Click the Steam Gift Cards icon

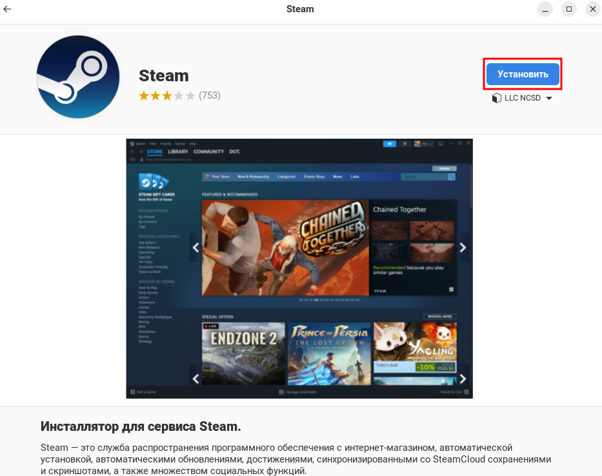coord(152,181)
